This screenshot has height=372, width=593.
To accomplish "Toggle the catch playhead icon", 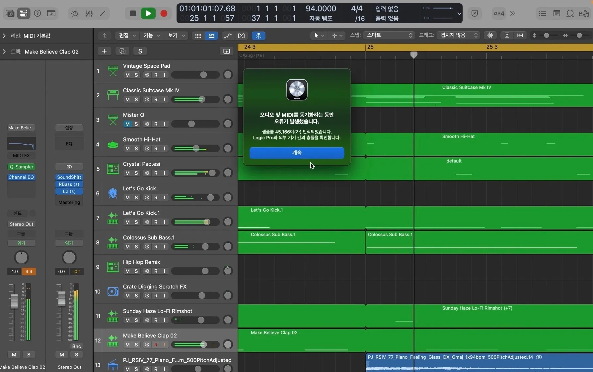I will point(259,36).
